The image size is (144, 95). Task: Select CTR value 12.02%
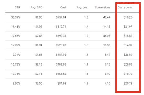(x=15, y=45)
